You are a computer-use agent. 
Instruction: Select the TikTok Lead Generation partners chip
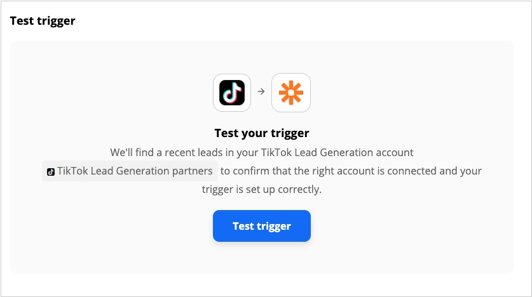tap(130, 171)
